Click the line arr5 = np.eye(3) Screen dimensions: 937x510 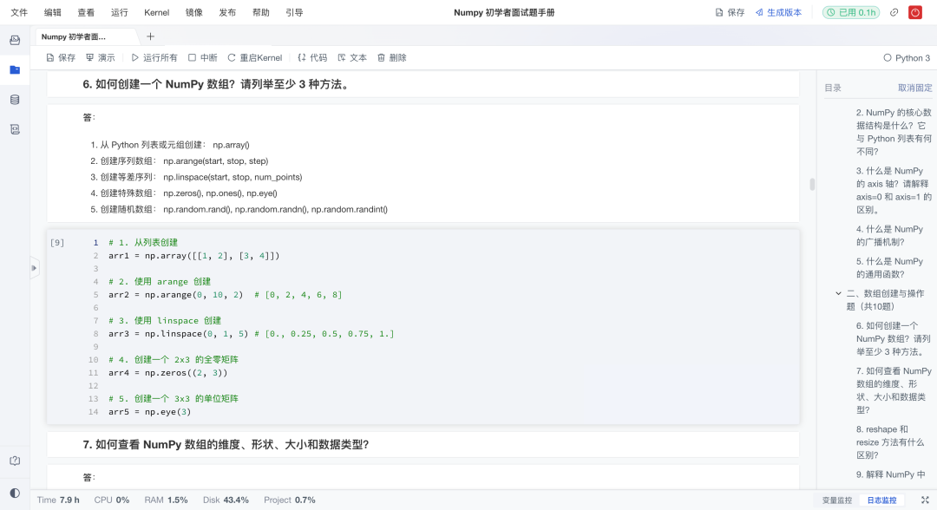[x=149, y=411]
